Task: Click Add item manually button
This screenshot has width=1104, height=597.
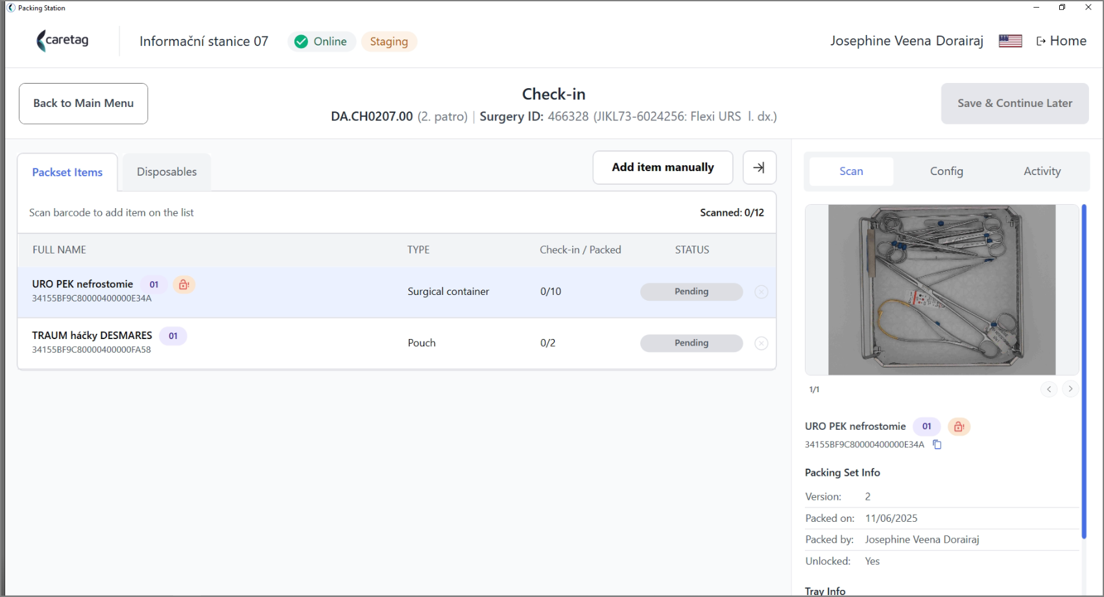Action: 663,168
